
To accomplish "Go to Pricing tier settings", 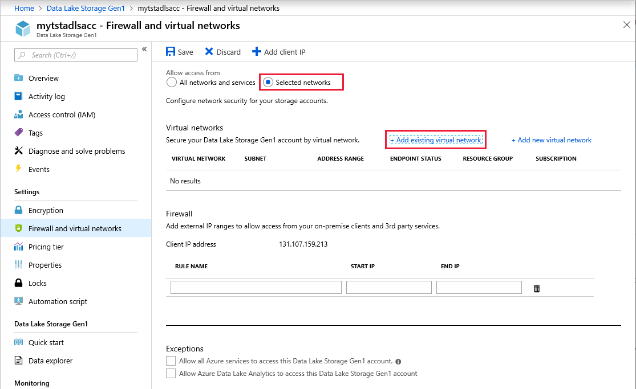I will [x=46, y=247].
